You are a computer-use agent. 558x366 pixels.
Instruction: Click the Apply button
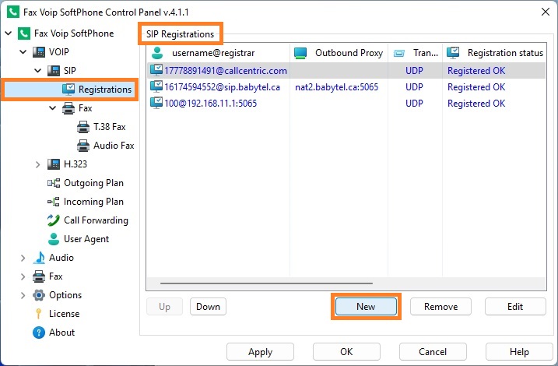260,352
